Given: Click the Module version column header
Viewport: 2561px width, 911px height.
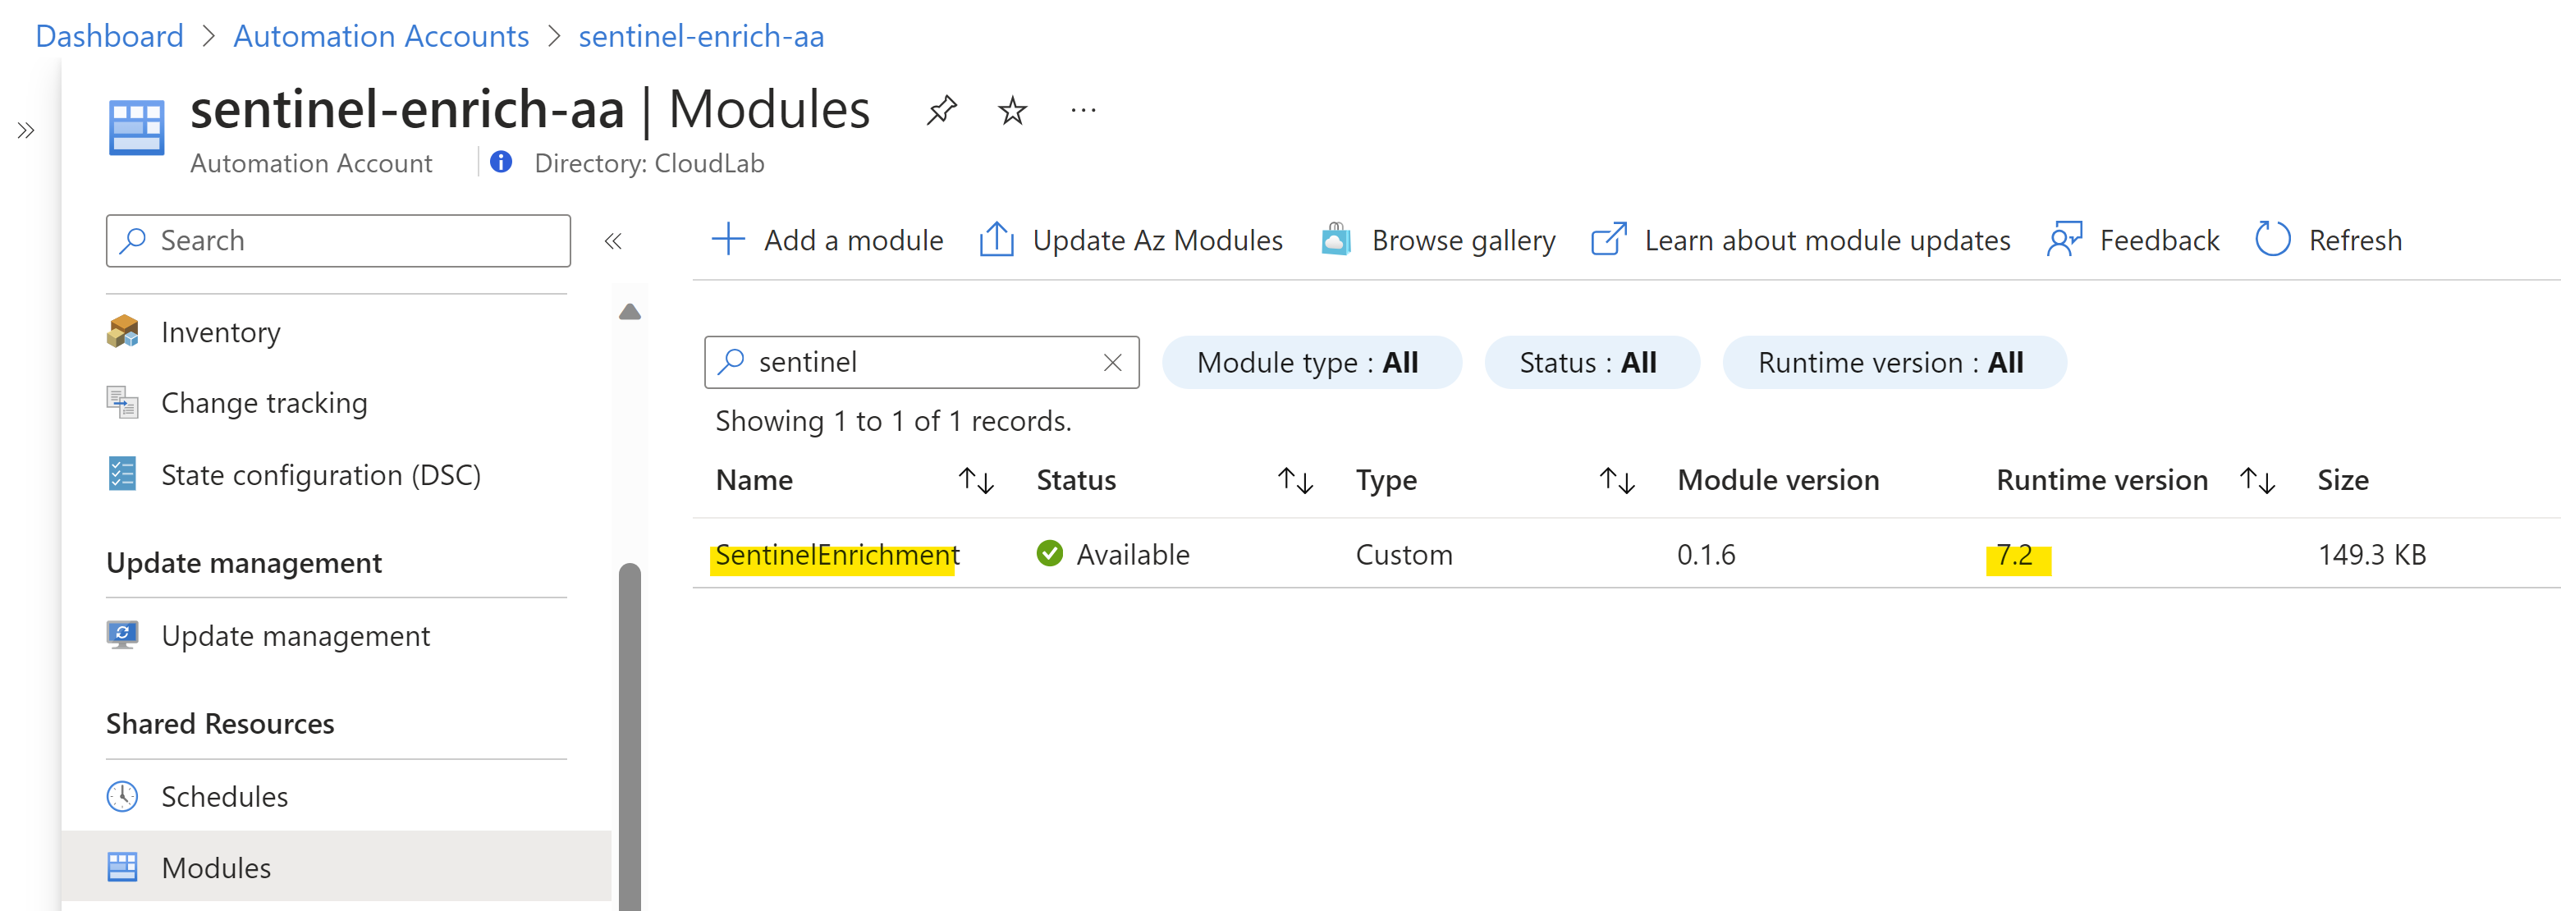Looking at the screenshot, I should pyautogui.click(x=1778, y=480).
